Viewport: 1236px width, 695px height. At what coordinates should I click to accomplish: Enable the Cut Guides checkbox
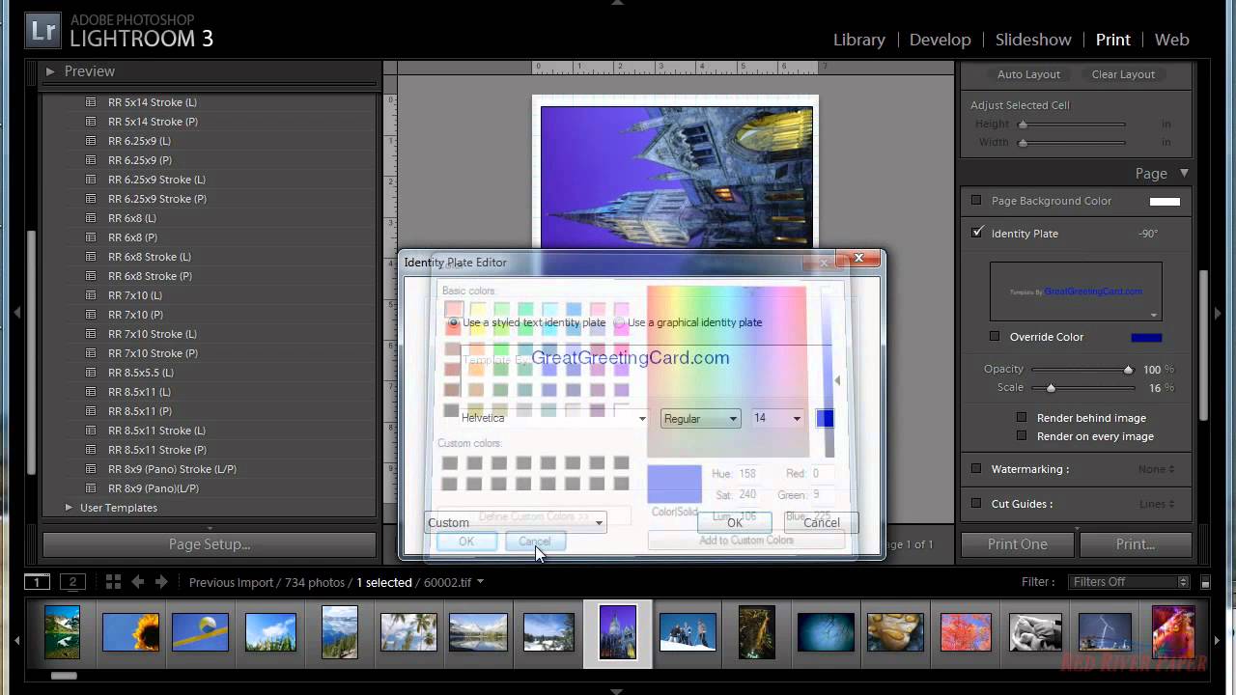pos(976,503)
